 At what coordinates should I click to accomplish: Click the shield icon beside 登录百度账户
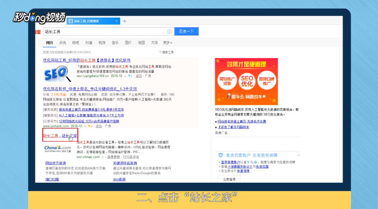[x=220, y=155]
